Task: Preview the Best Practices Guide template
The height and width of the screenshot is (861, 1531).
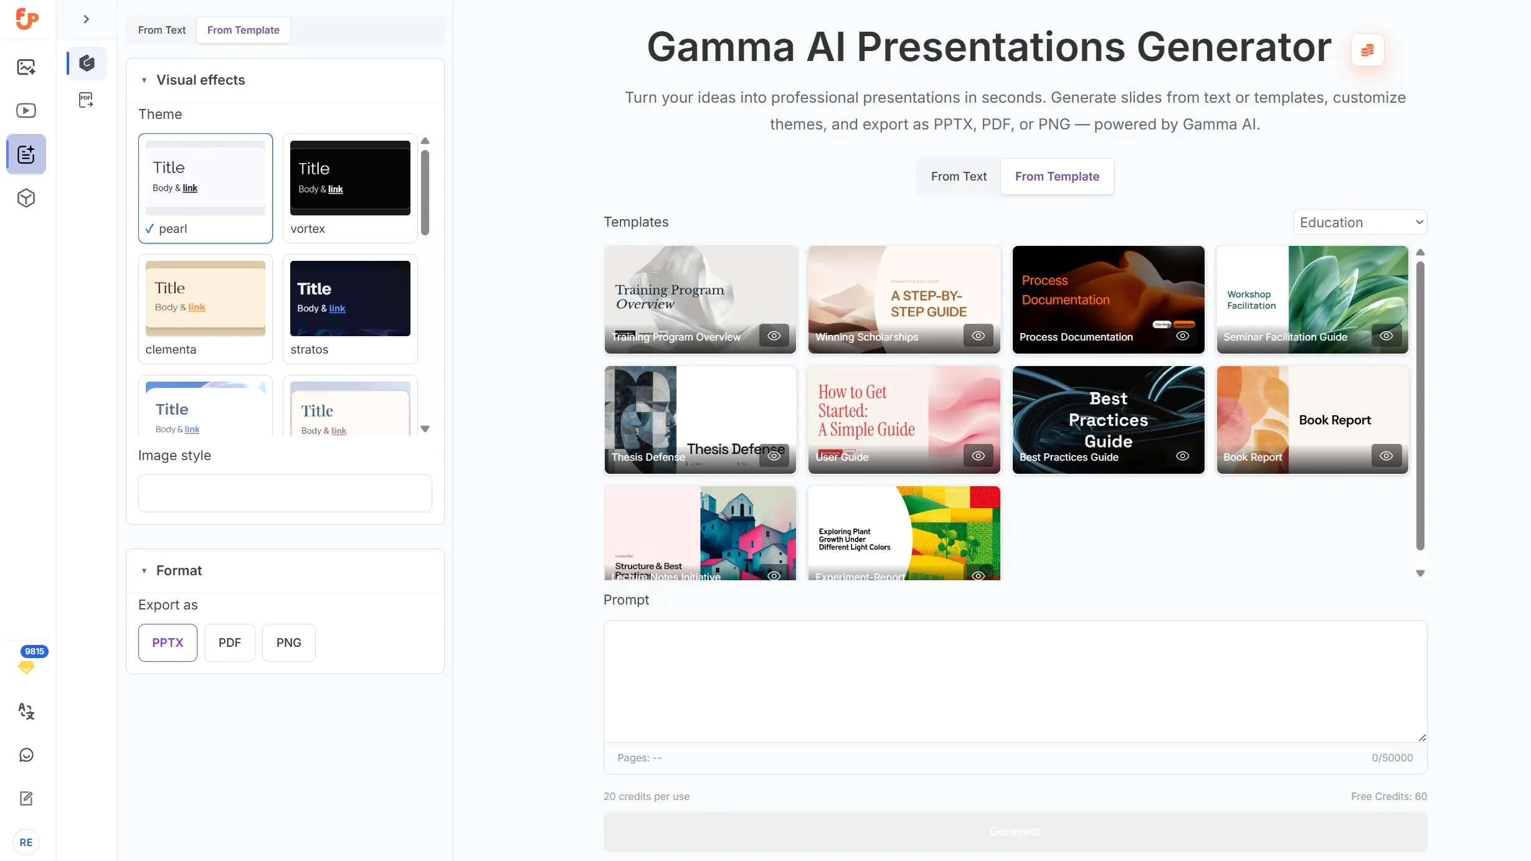Action: (1182, 455)
